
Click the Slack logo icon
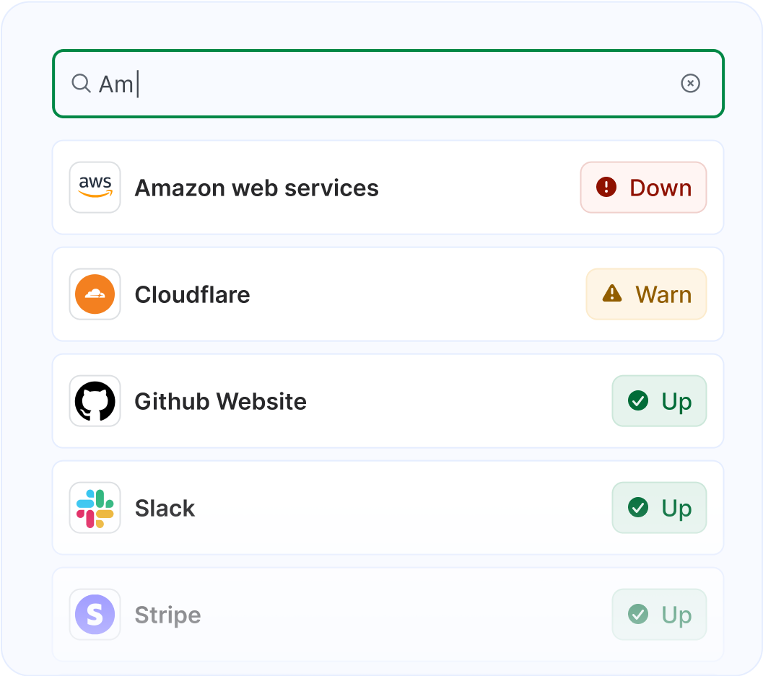(95, 507)
